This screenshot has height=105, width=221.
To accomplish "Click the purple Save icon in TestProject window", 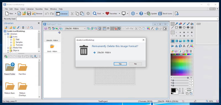I will [x=46, y=29].
